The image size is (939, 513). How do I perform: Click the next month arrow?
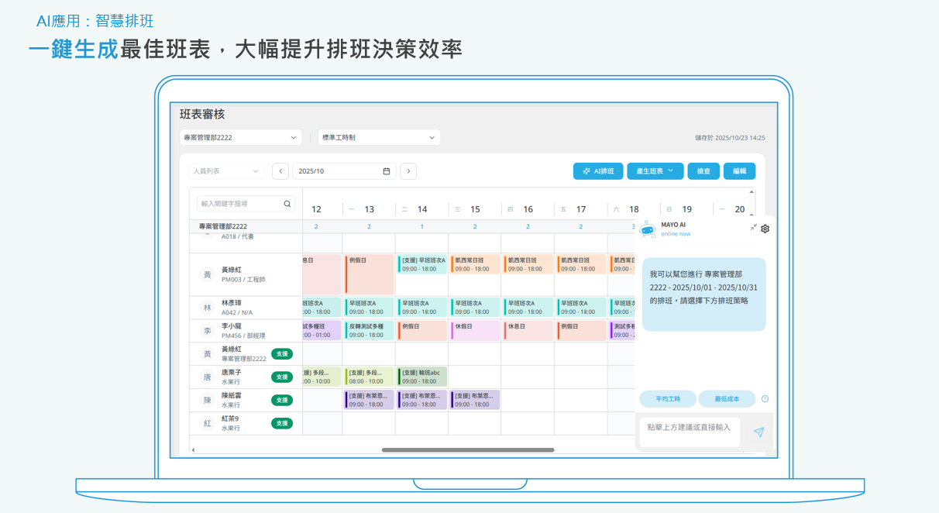click(x=408, y=170)
